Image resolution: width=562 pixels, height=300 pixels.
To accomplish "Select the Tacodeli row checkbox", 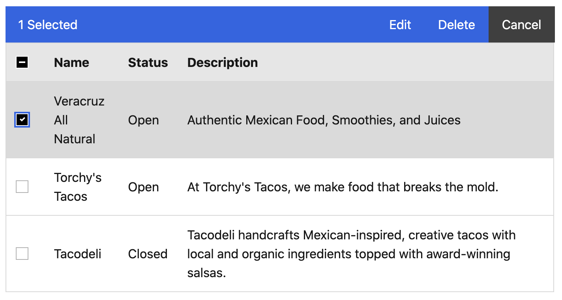I will (x=22, y=254).
